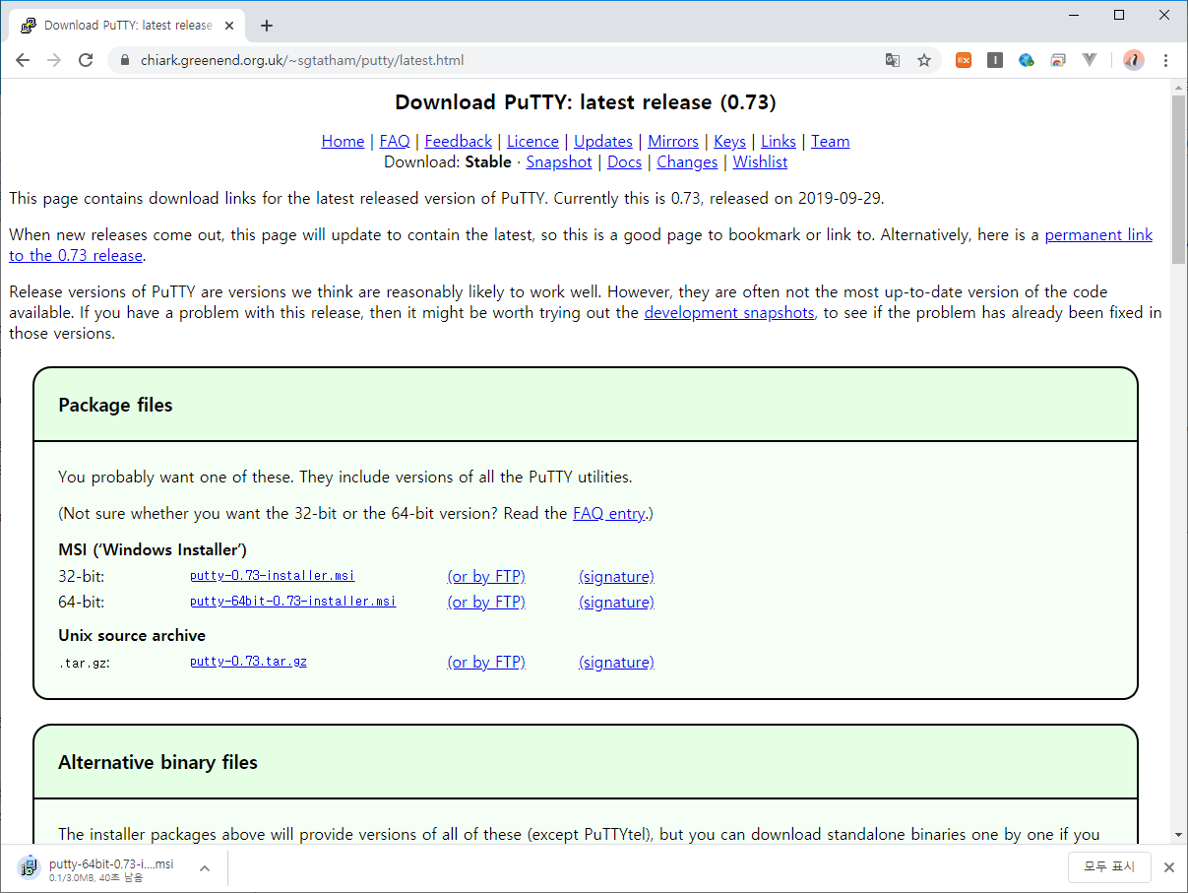
Task: Click the orange extension icon
Action: 964,60
